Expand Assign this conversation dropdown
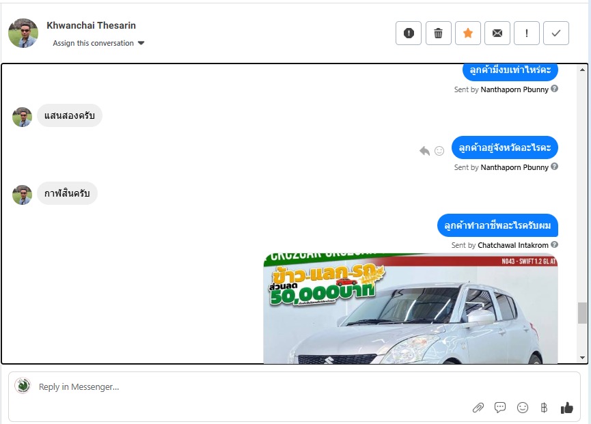591x424 pixels. [x=98, y=43]
